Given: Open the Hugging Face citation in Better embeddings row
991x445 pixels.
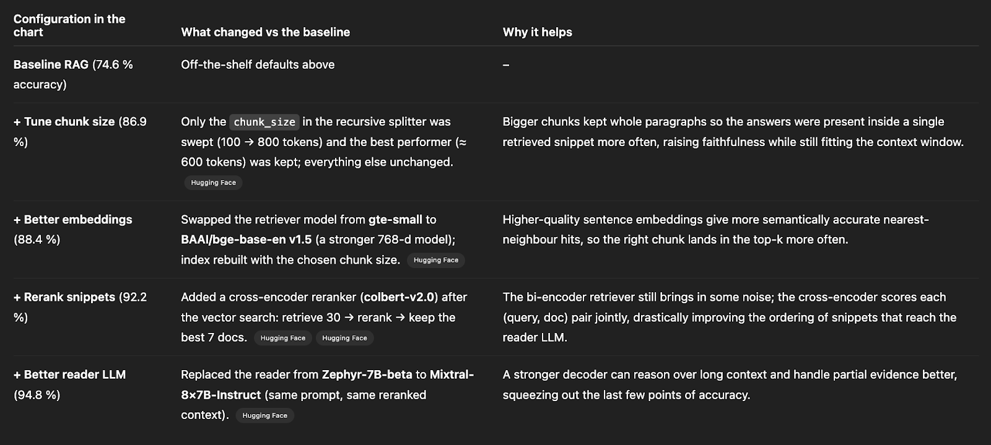Looking at the screenshot, I should coord(435,260).
